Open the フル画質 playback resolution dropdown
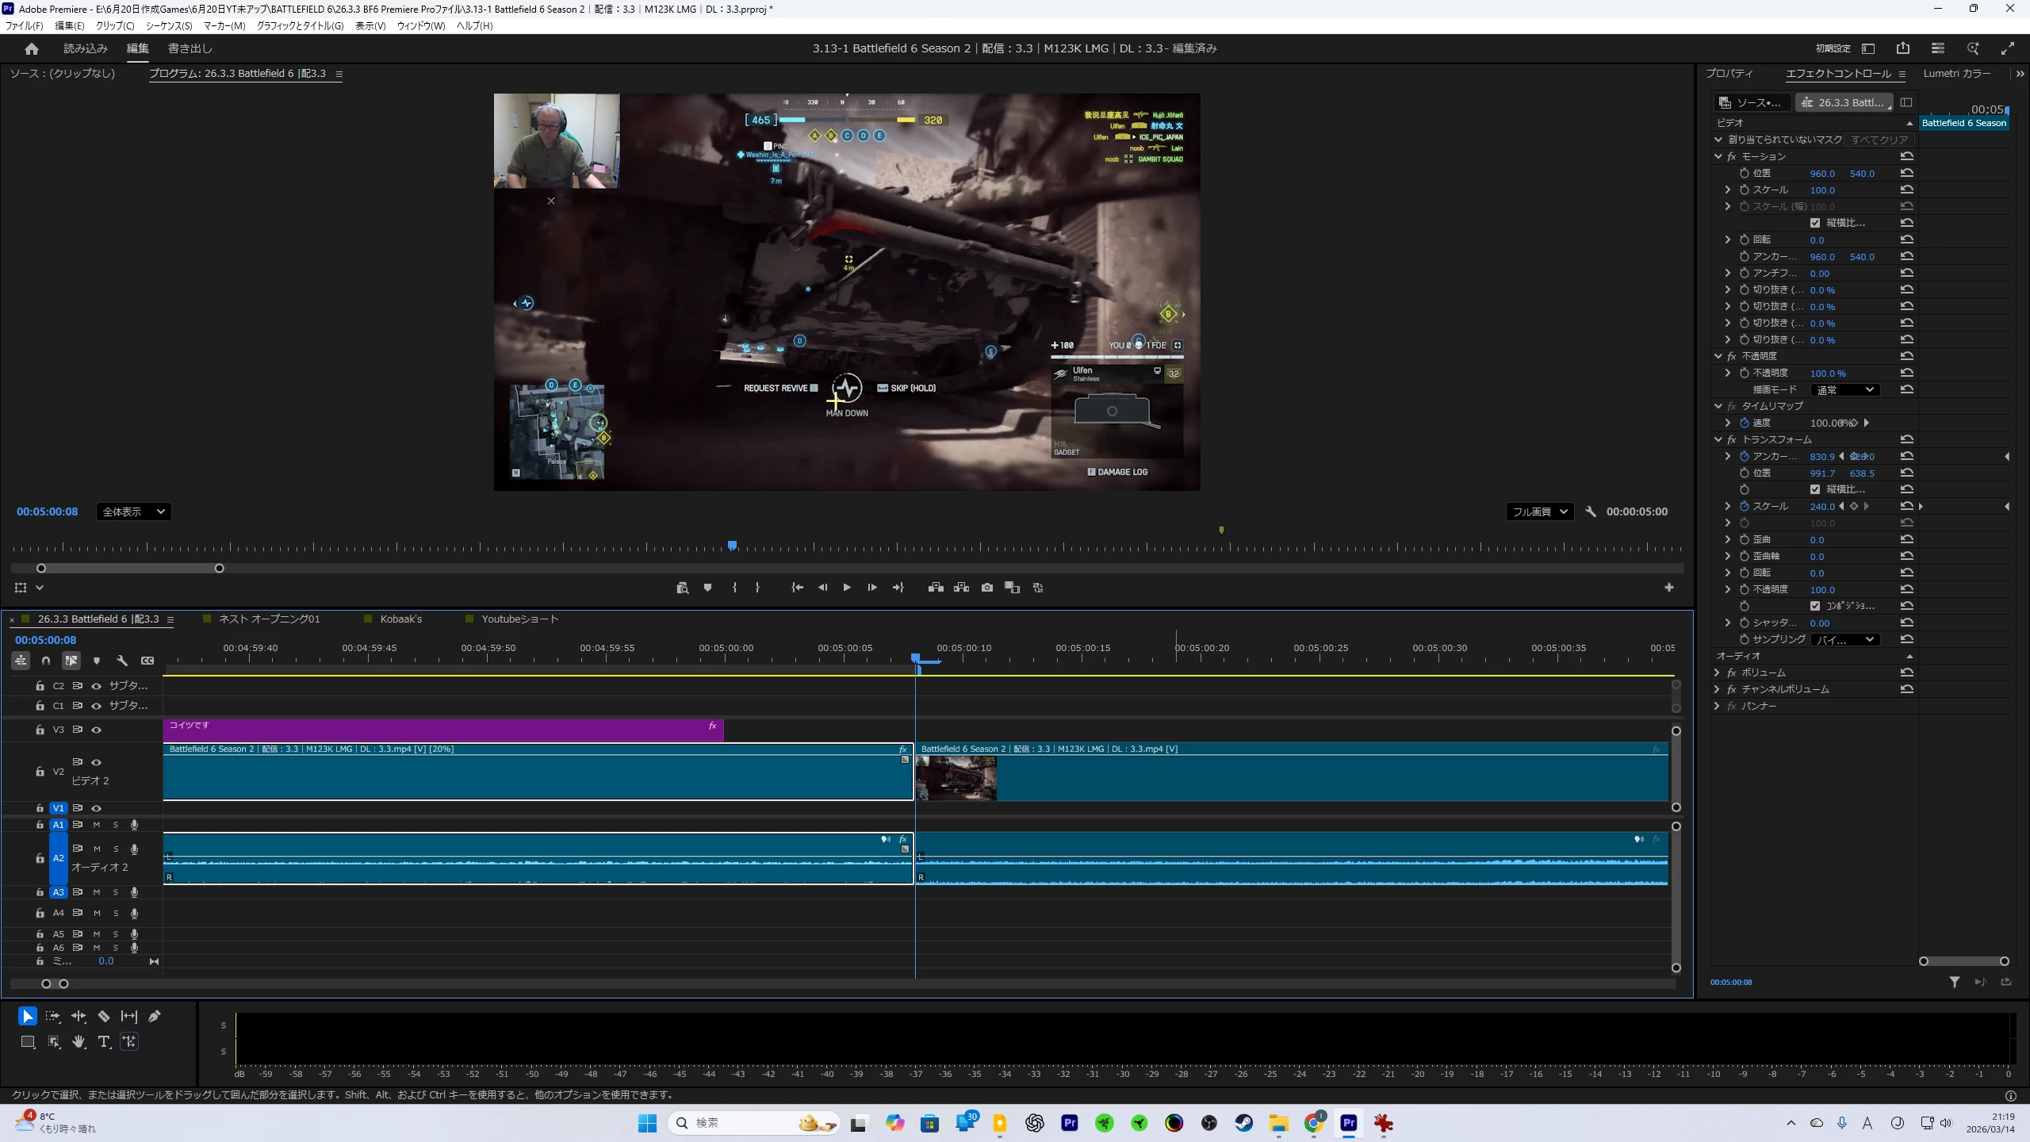2030x1142 pixels. 1539,512
